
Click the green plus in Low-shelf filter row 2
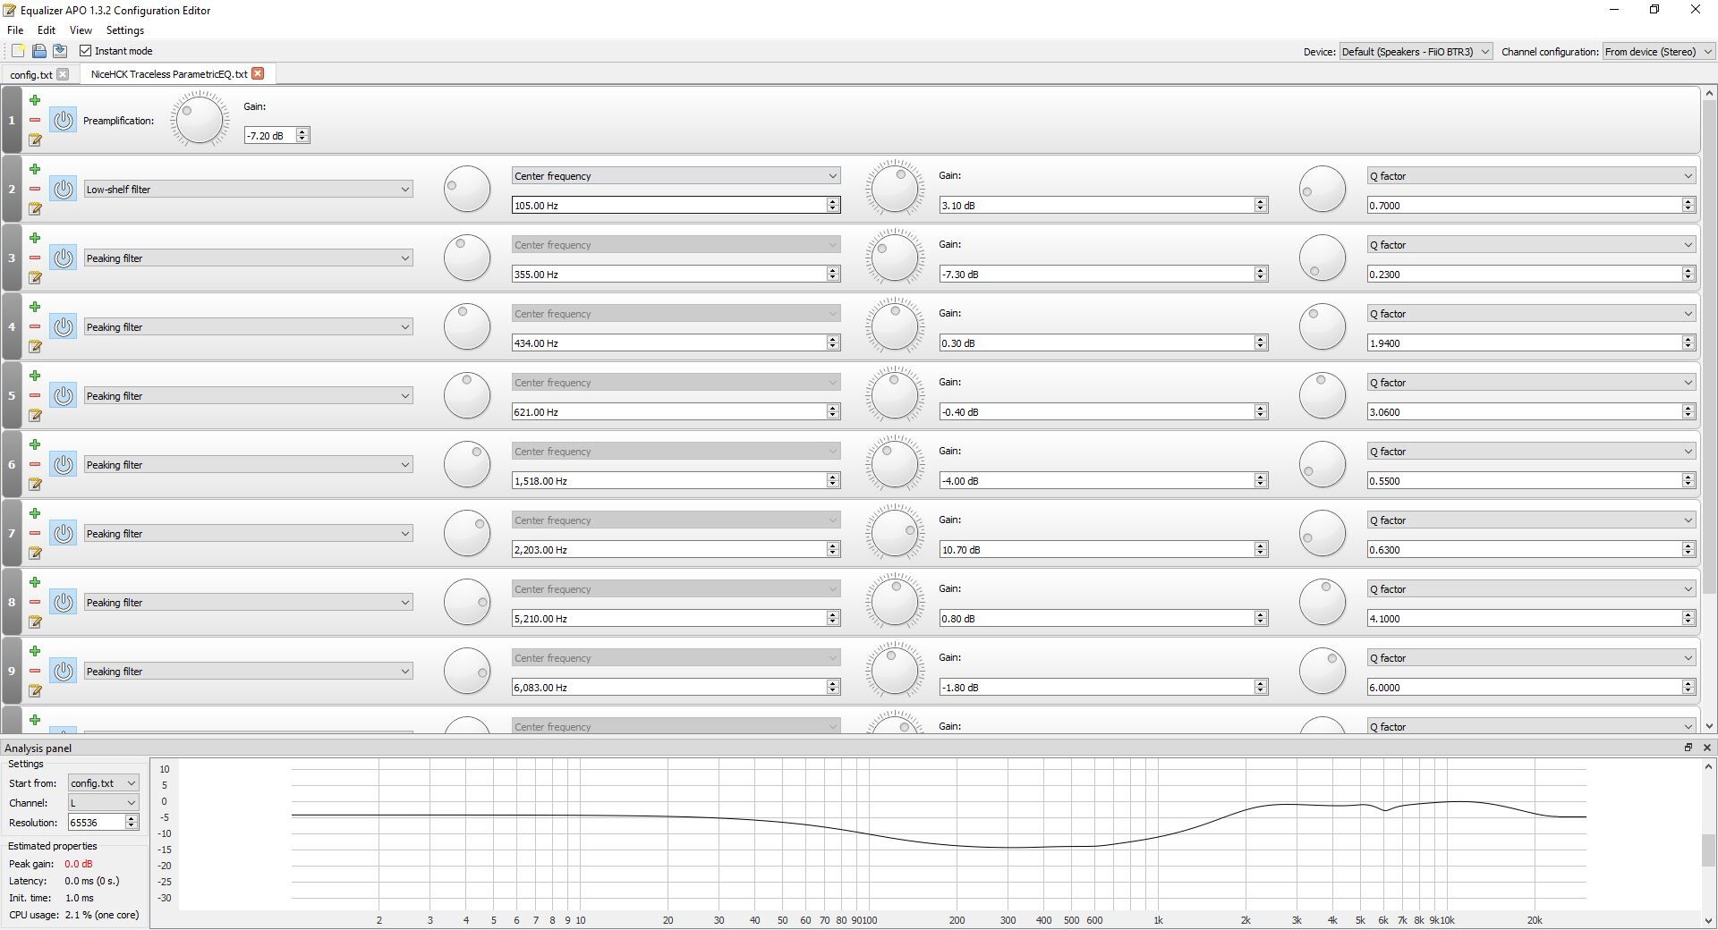(x=35, y=169)
